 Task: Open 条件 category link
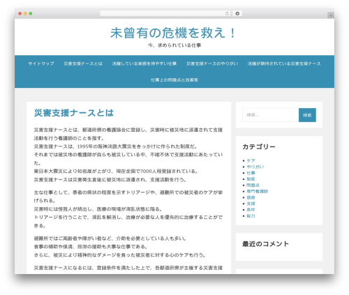point(251,210)
